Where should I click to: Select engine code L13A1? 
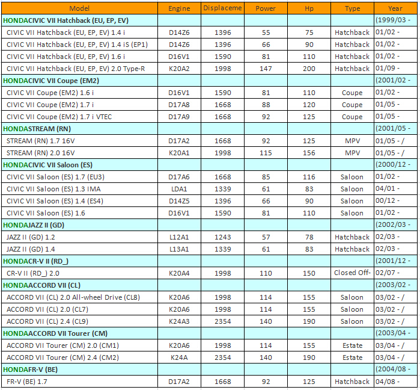click(x=179, y=249)
